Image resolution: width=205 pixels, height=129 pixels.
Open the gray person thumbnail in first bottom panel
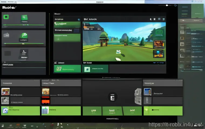[x=5, y=101]
